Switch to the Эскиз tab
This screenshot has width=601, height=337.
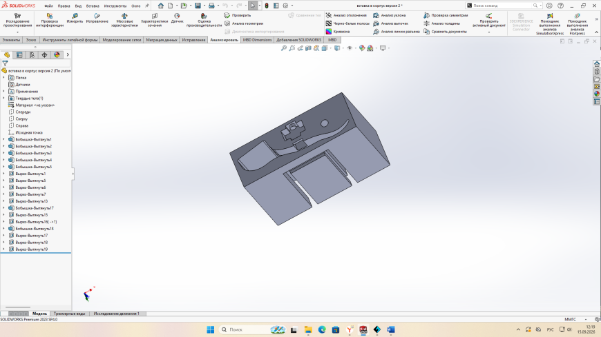point(31,40)
